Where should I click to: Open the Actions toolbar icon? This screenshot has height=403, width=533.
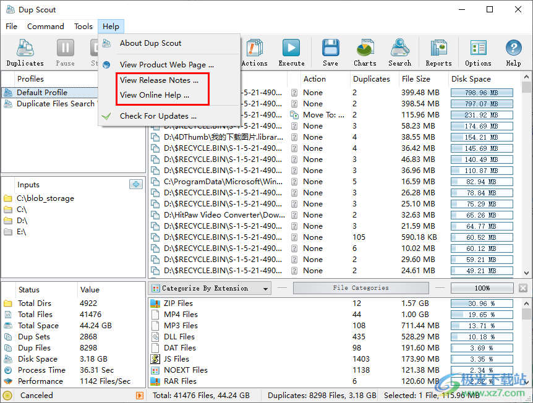pos(255,53)
